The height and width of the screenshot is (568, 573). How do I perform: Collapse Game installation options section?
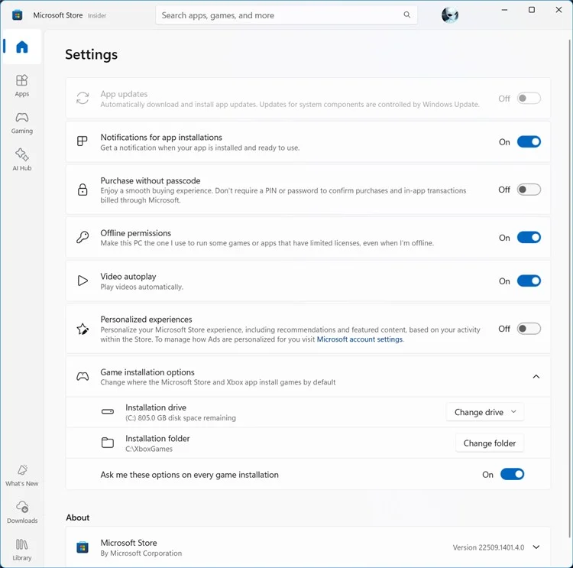tap(536, 376)
